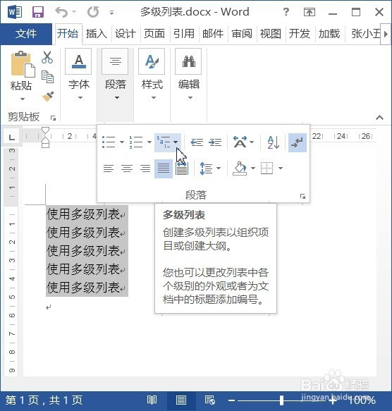The width and height of the screenshot is (392, 411).
Task: Toggle Show/Hide paragraph marks
Action: coord(298,142)
